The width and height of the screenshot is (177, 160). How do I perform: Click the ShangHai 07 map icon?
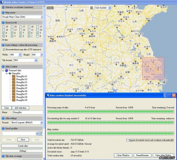pyautogui.click(x=14, y=94)
